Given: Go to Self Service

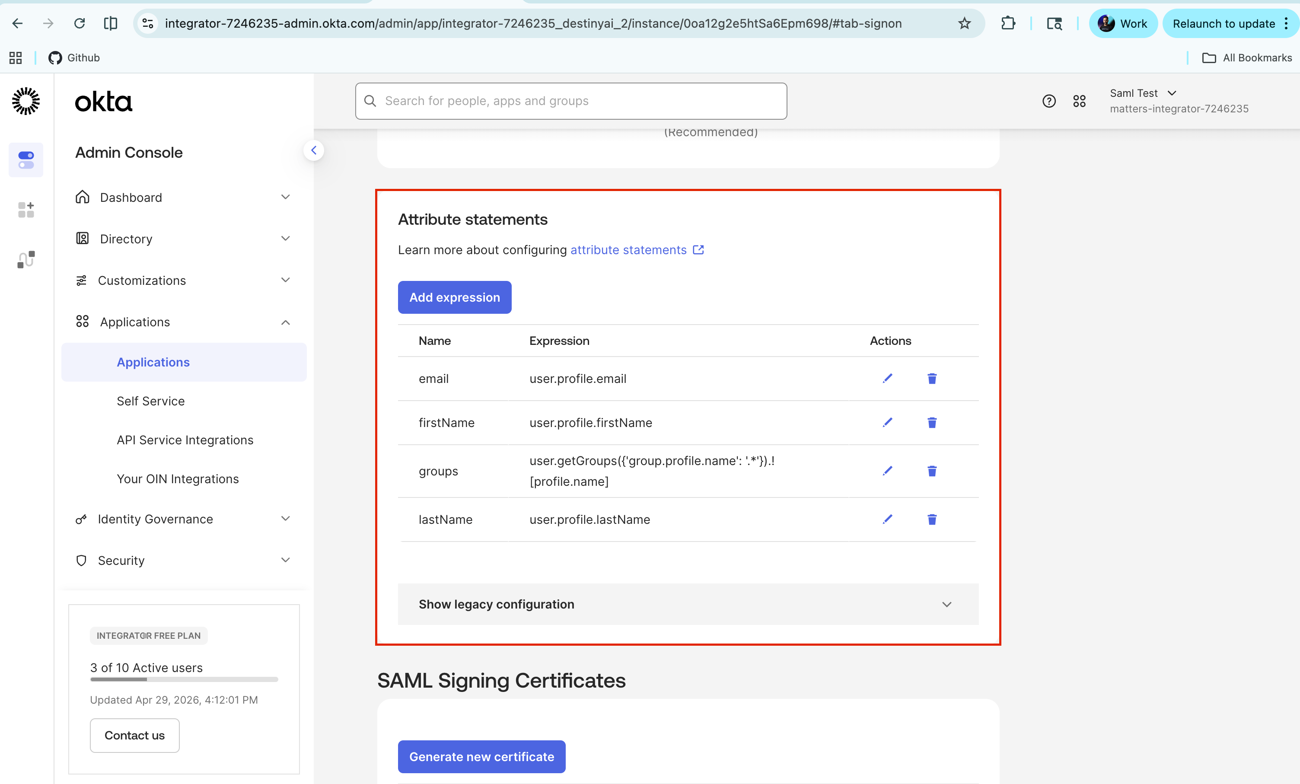Looking at the screenshot, I should [150, 401].
